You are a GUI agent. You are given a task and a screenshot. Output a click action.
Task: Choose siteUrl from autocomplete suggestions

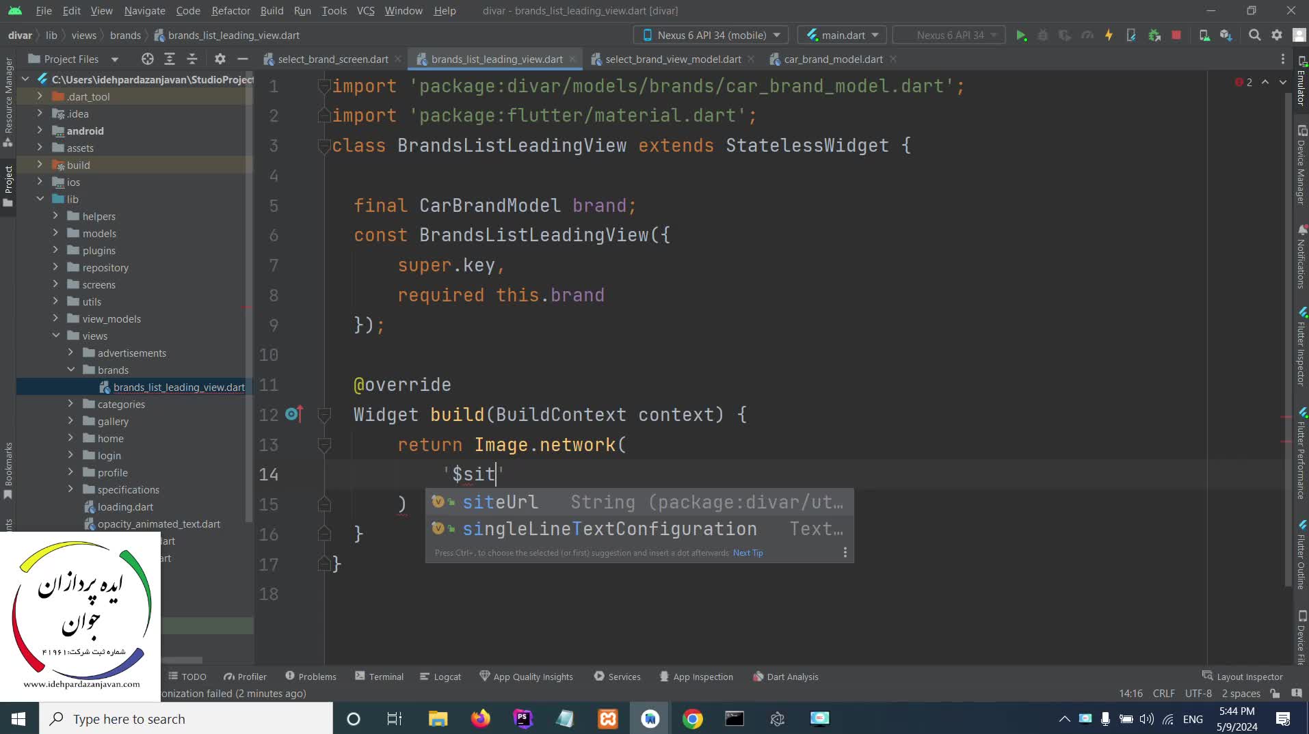click(500, 502)
